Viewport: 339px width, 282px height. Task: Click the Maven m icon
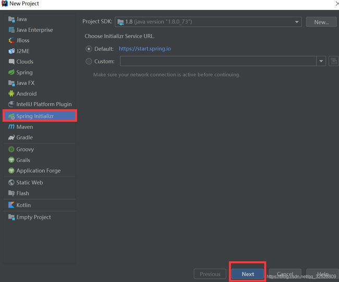click(x=11, y=126)
